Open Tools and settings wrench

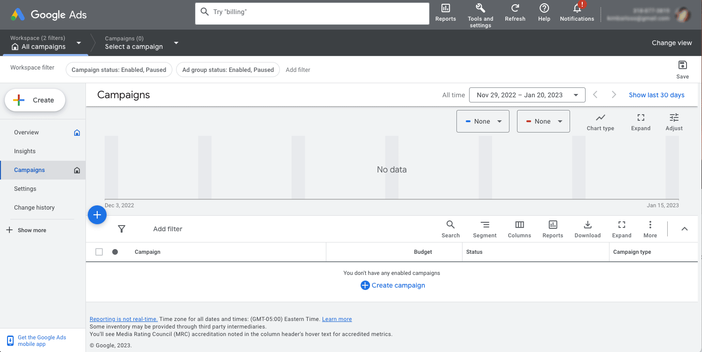tap(480, 15)
